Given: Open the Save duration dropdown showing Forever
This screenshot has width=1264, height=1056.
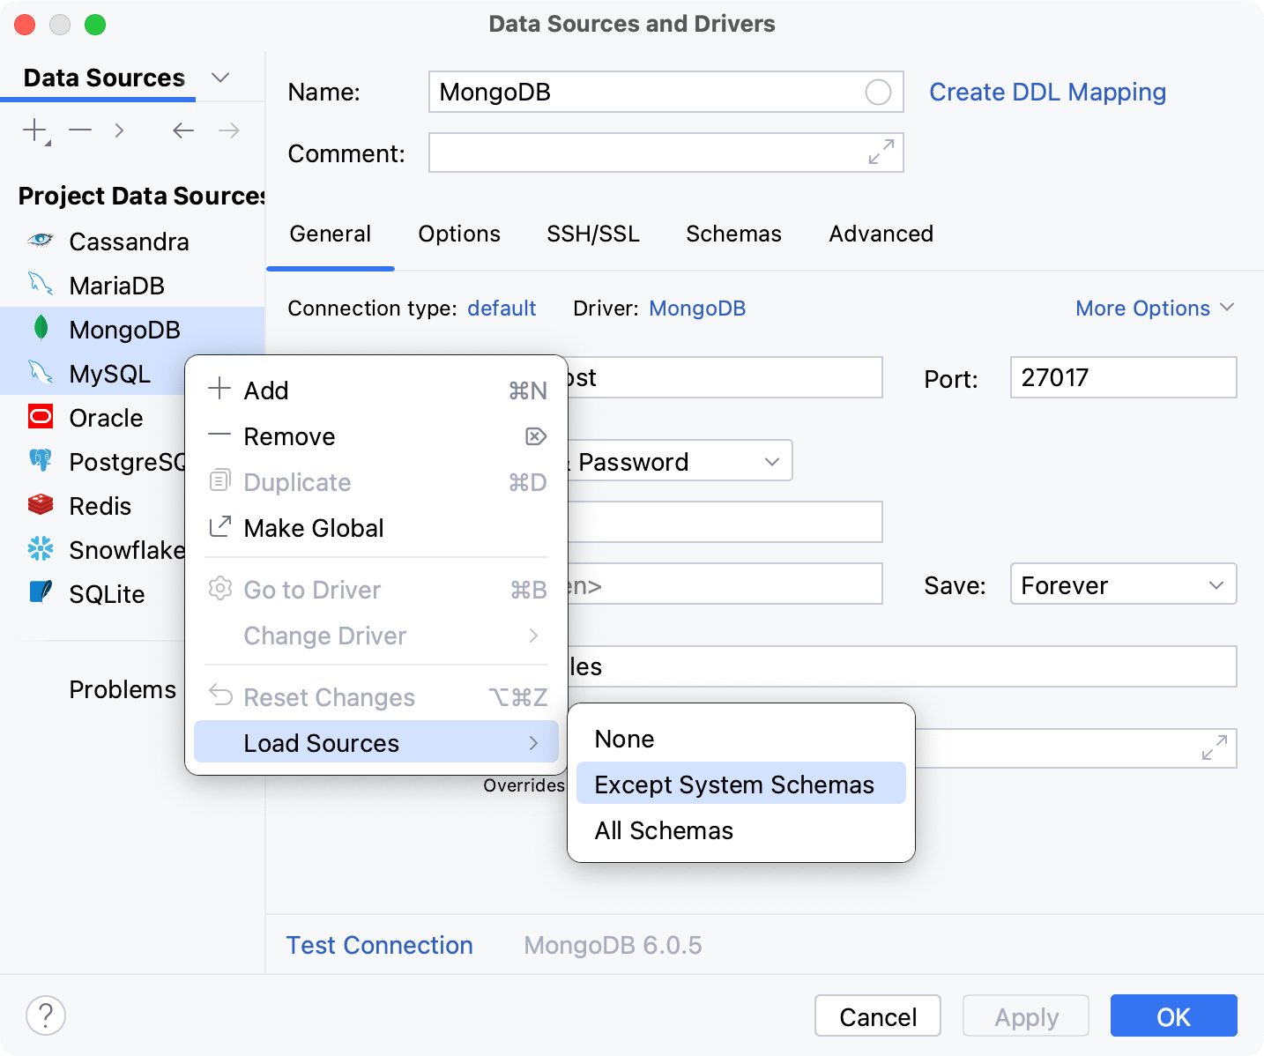Looking at the screenshot, I should (x=1123, y=584).
